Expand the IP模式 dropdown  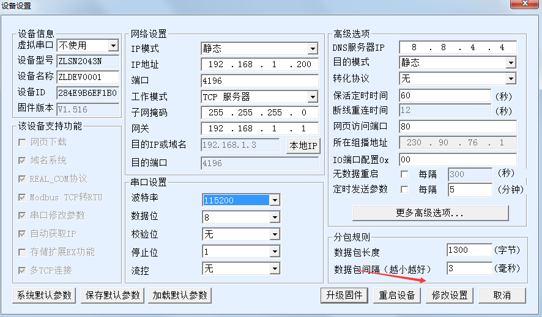pos(313,49)
